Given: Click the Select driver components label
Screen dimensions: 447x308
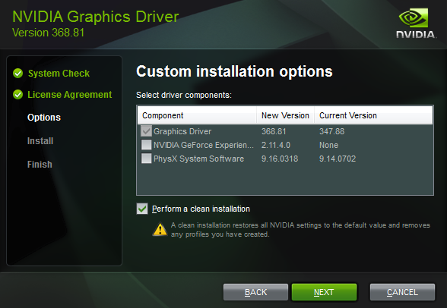Looking at the screenshot, I should click(x=184, y=95).
